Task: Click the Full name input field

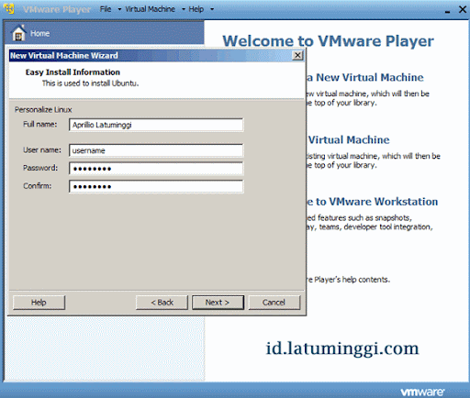Action: pos(156,125)
